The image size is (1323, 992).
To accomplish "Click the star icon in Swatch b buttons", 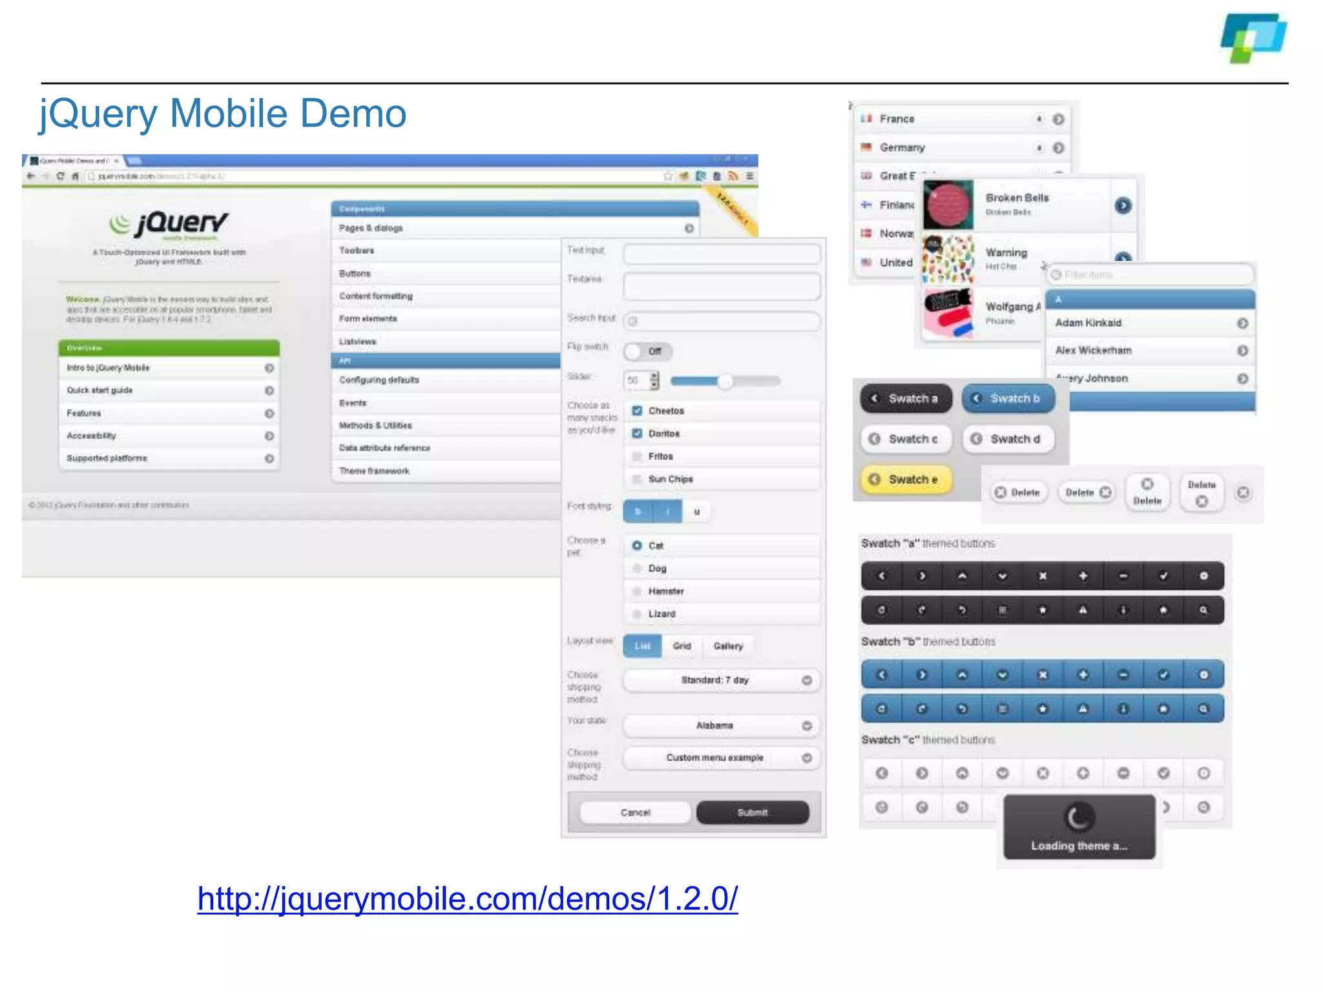I will pyautogui.click(x=1043, y=708).
